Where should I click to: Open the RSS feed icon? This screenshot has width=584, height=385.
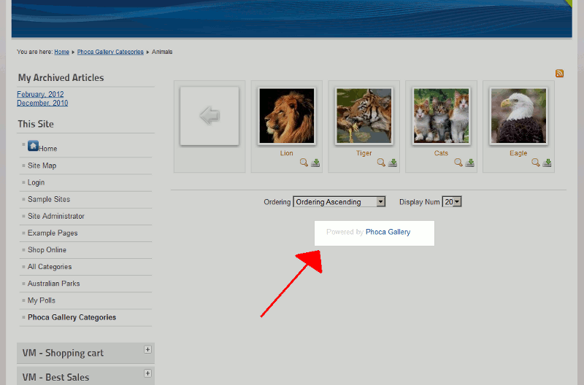(x=559, y=73)
